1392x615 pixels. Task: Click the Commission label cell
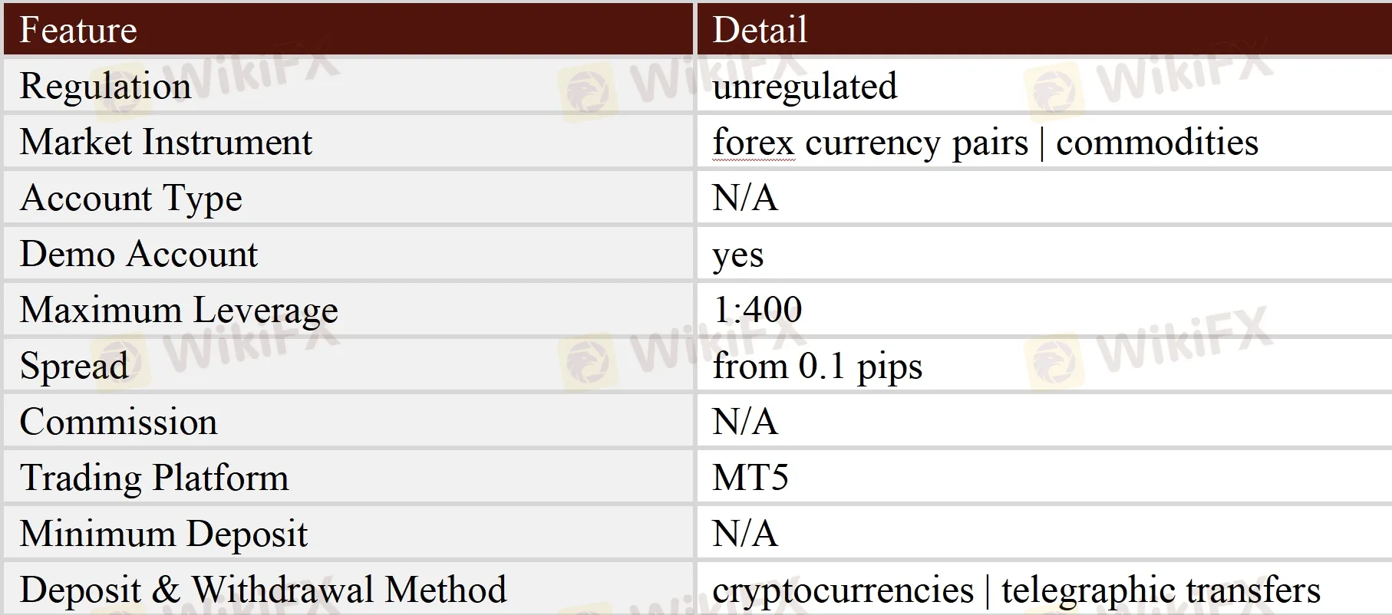pyautogui.click(x=118, y=422)
